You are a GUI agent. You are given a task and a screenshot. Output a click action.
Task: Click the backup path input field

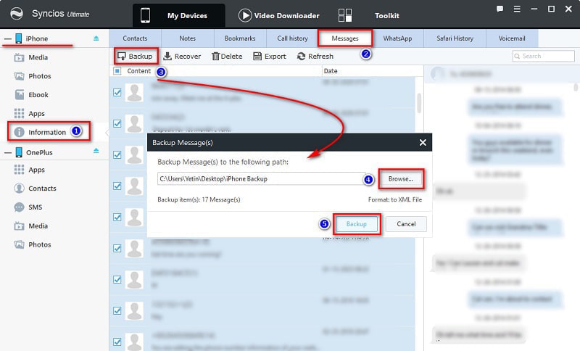pos(261,178)
